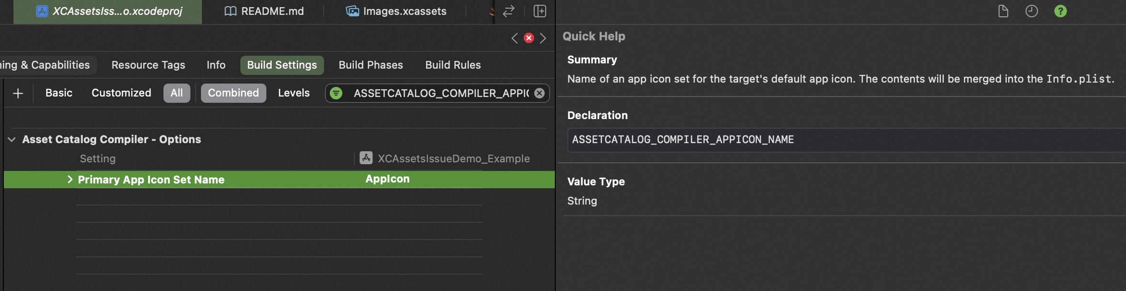This screenshot has width=1126, height=291.
Task: Jump to the red error issue indicator
Action: coord(529,38)
